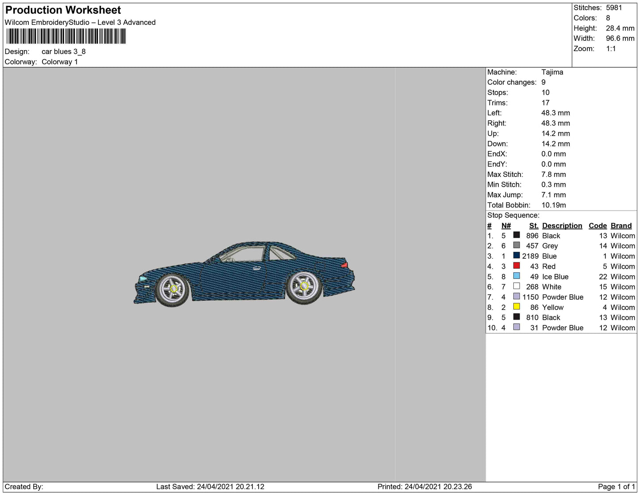The width and height of the screenshot is (640, 493).
Task: Click the White thread color swatch
Action: pyautogui.click(x=516, y=286)
